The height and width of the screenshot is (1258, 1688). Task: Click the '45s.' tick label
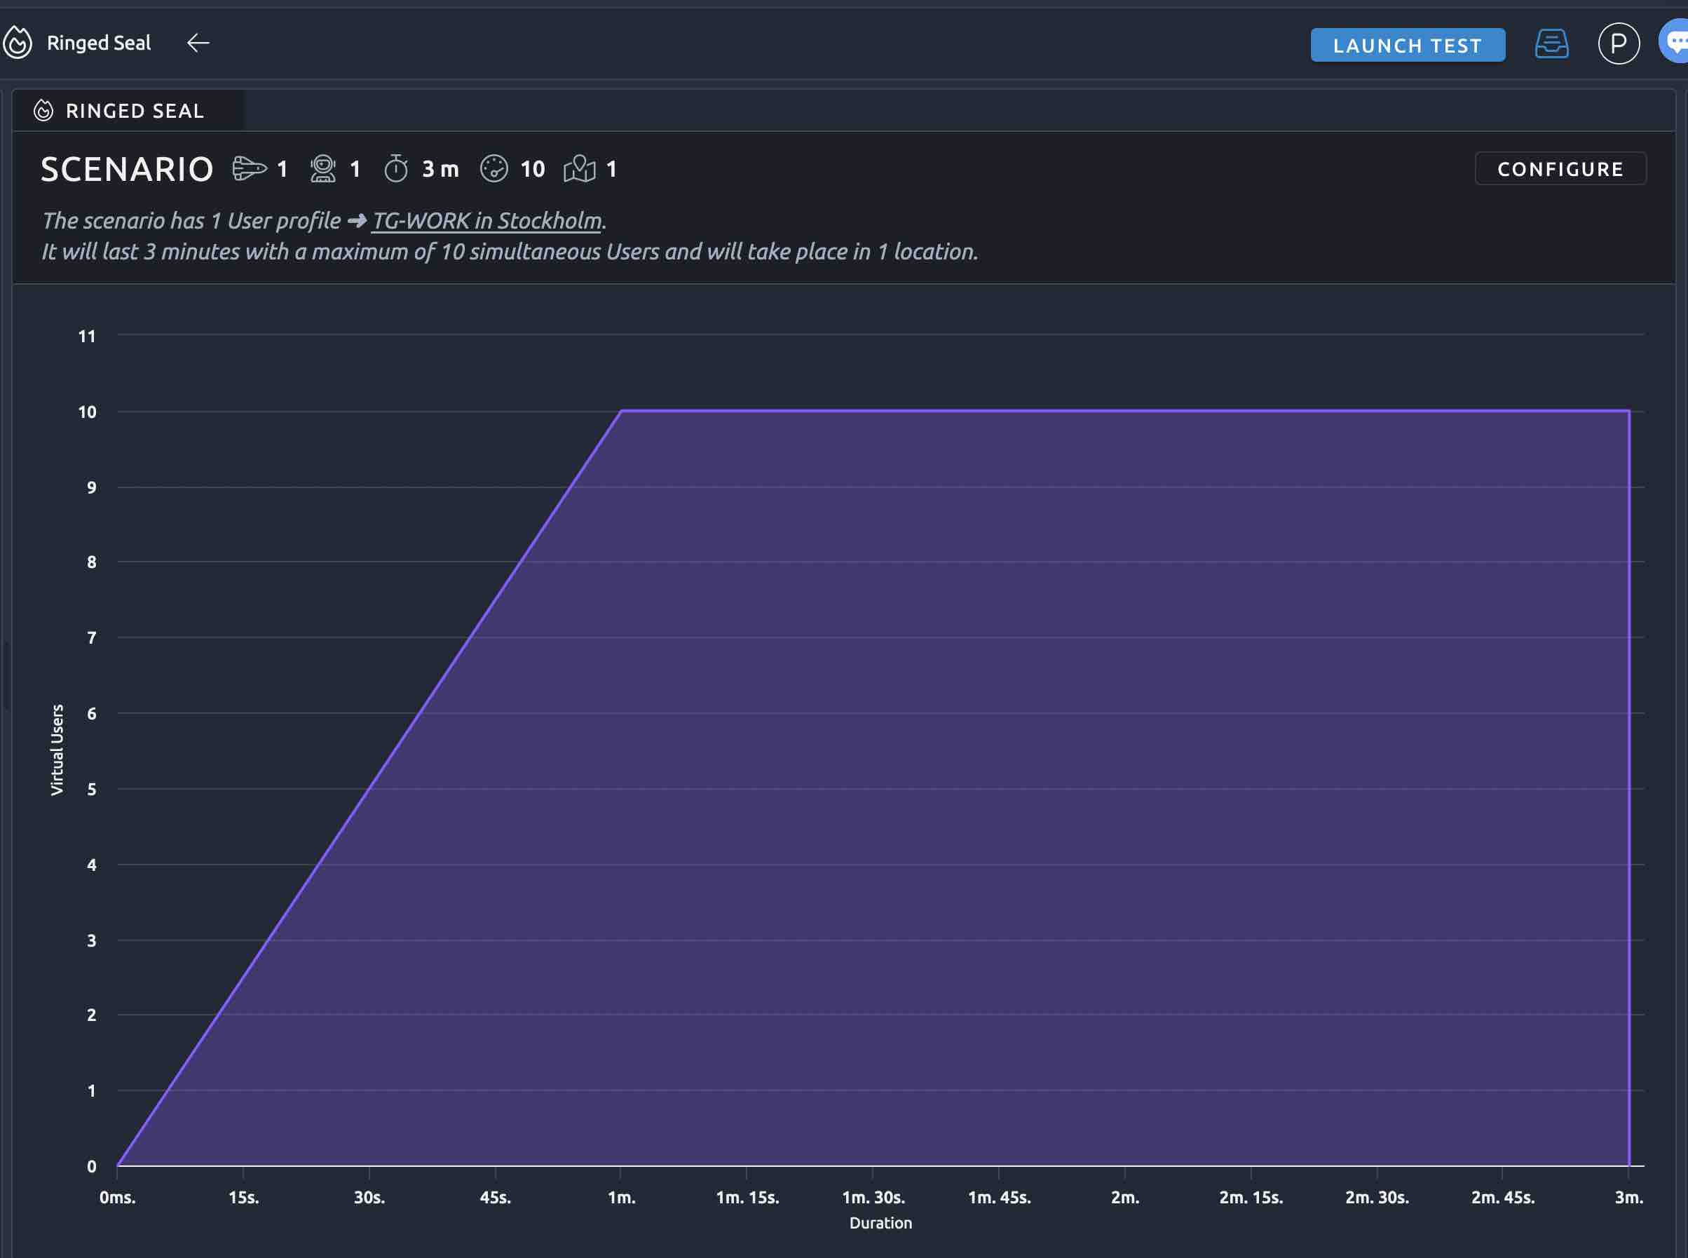[x=496, y=1197]
